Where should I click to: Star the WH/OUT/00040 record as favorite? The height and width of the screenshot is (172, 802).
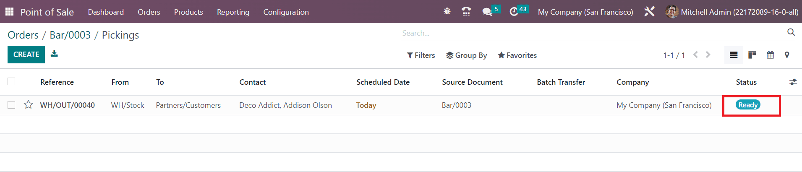coord(28,104)
